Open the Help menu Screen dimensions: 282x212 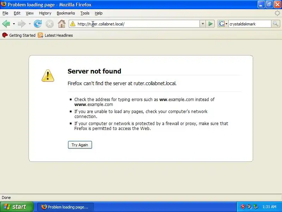[x=99, y=13]
